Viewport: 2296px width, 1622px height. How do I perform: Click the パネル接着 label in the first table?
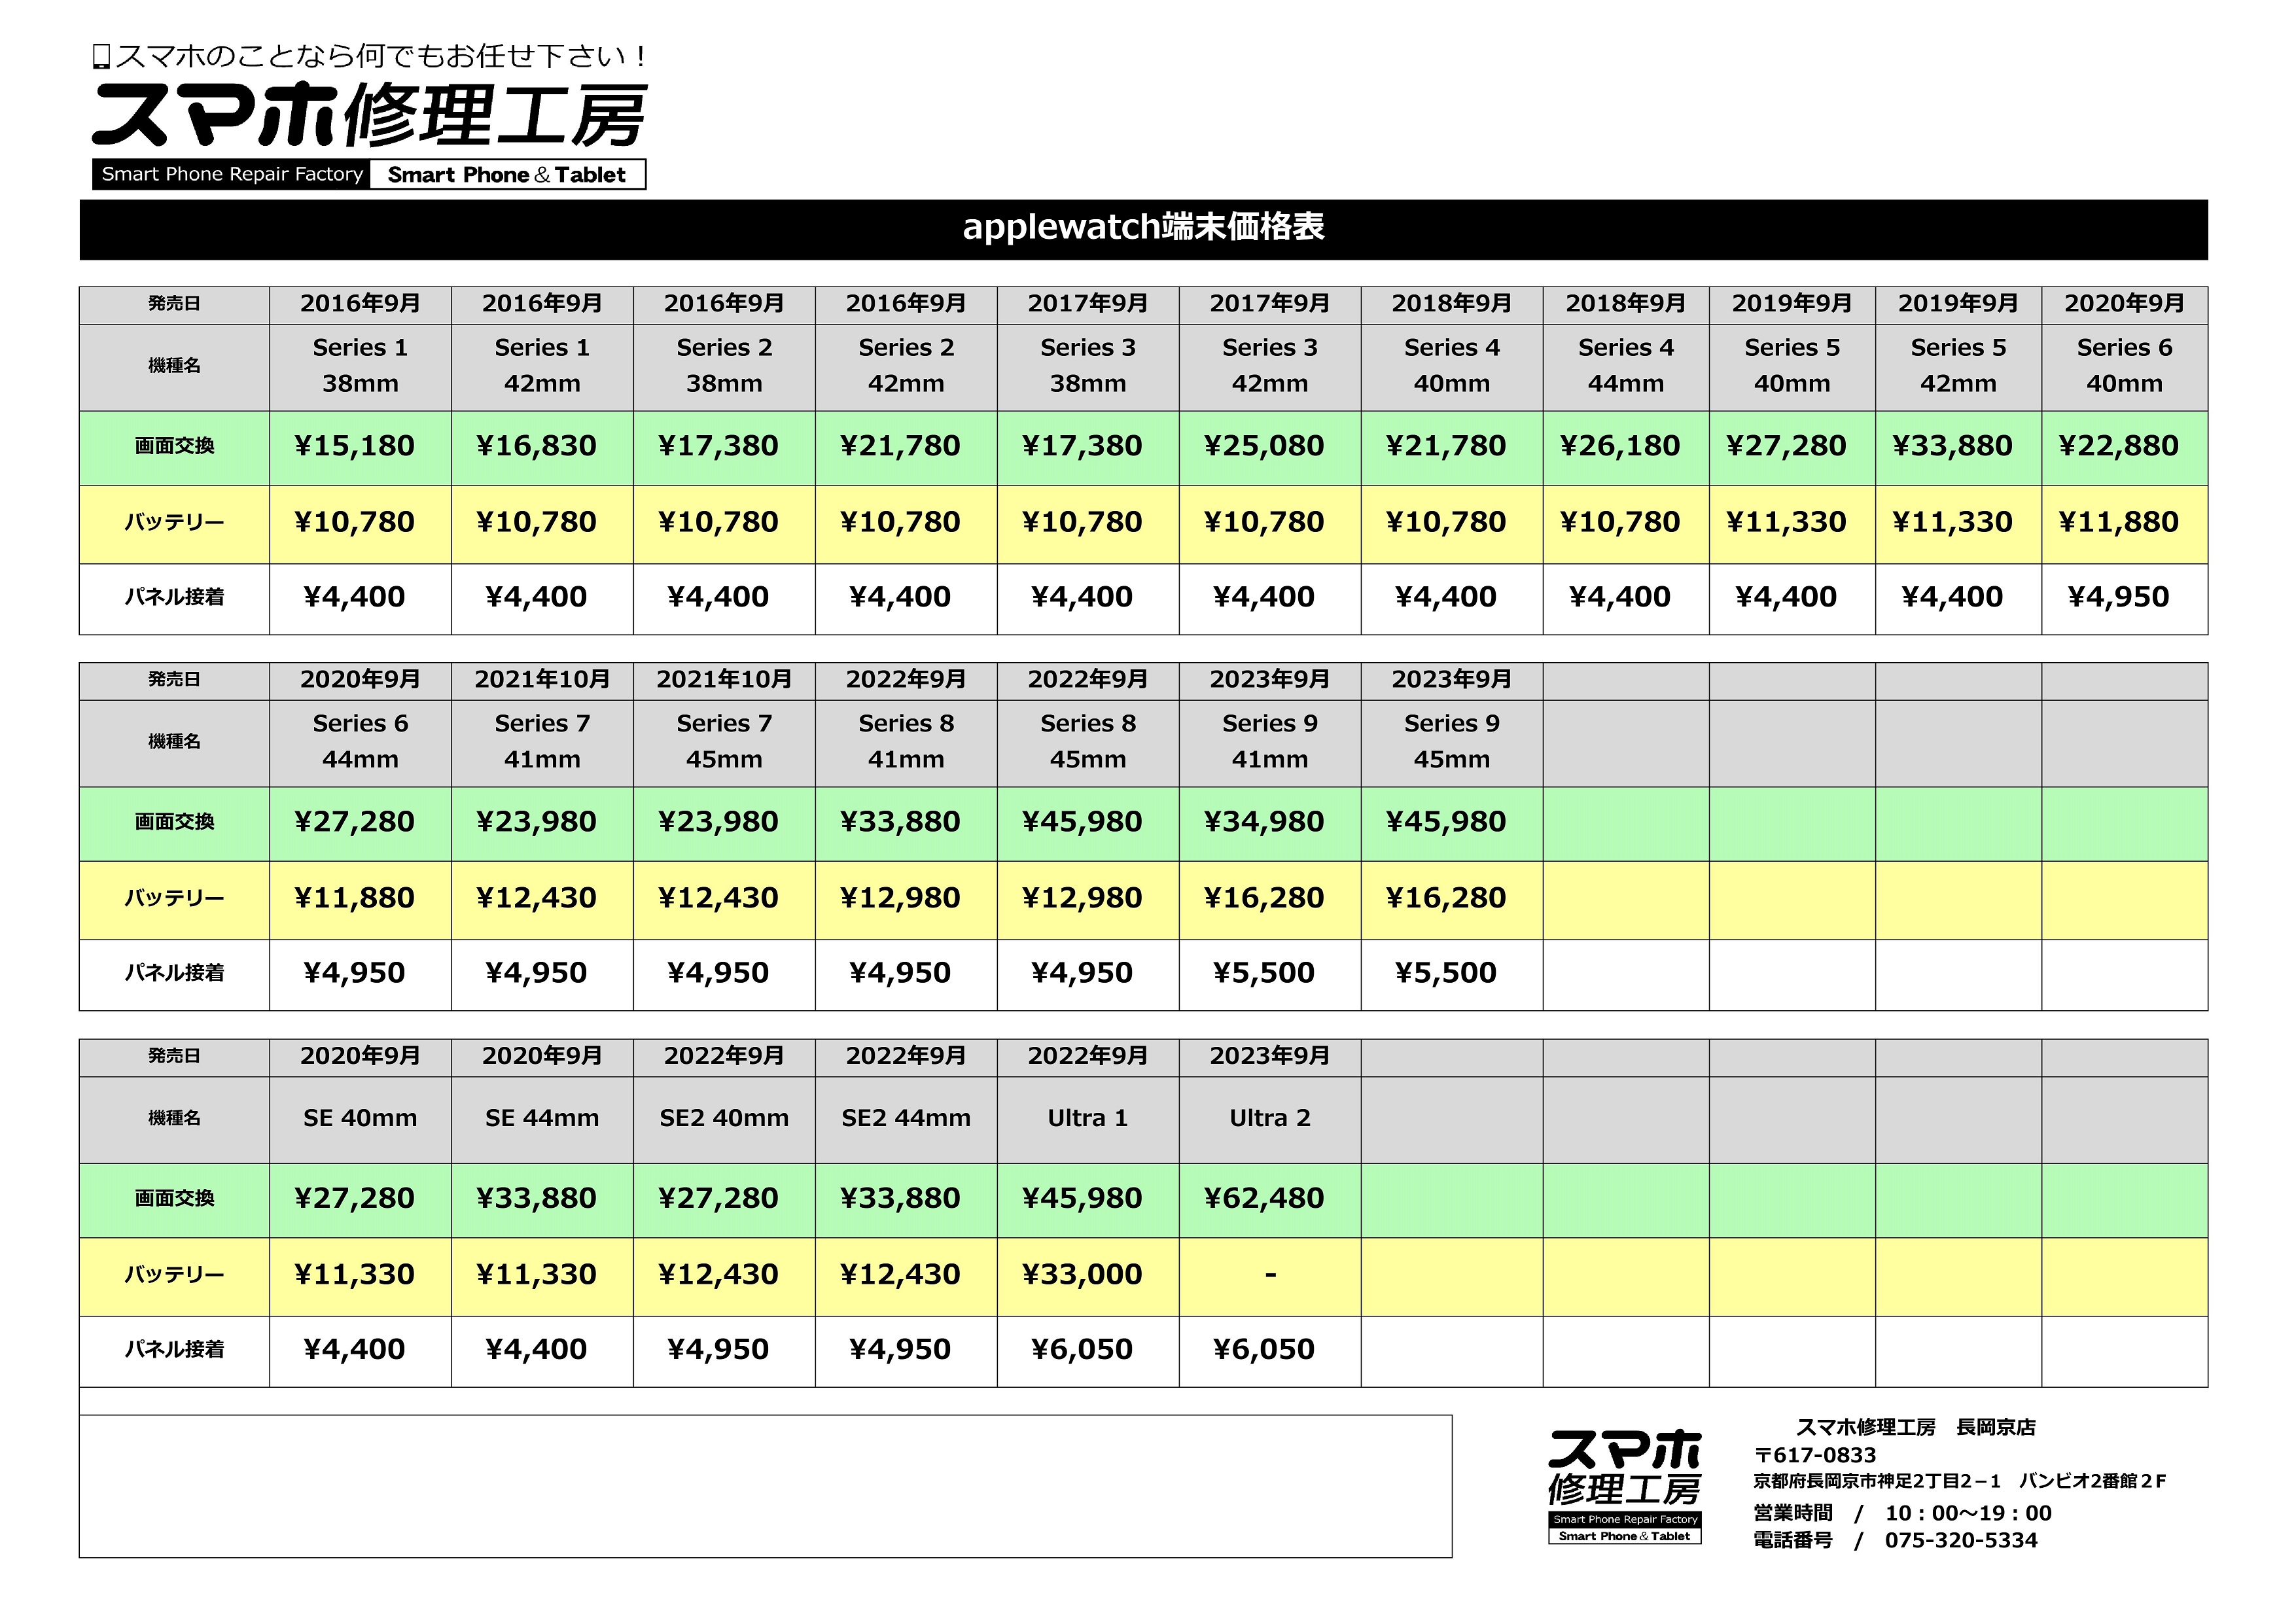(x=175, y=597)
